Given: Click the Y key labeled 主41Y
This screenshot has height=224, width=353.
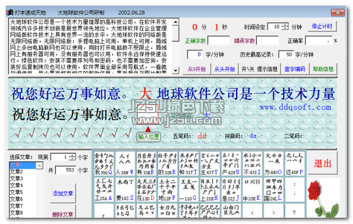Looking at the screenshot, I should [210, 163].
